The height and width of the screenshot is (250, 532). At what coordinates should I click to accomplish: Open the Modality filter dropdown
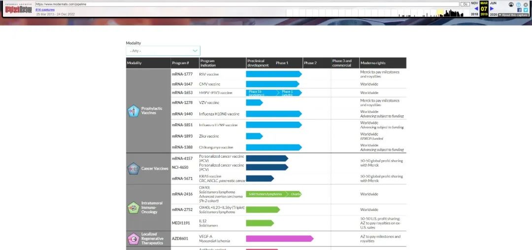[x=163, y=51]
